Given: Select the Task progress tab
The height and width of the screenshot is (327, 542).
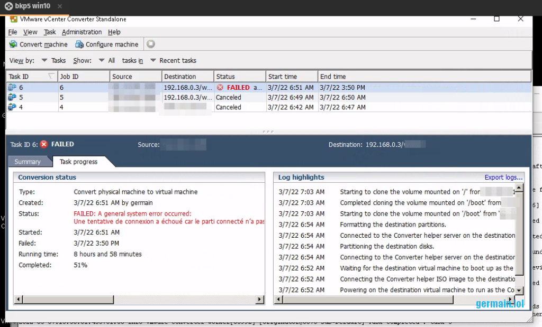Looking at the screenshot, I should point(78,162).
